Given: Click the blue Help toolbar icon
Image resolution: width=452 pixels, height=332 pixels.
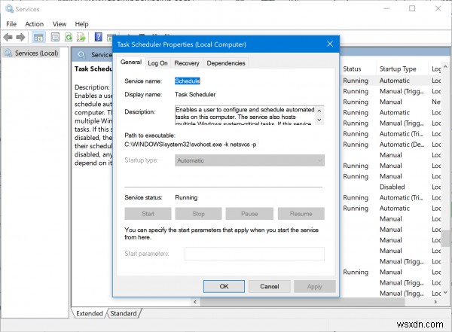Looking at the screenshot, I should (x=98, y=37).
